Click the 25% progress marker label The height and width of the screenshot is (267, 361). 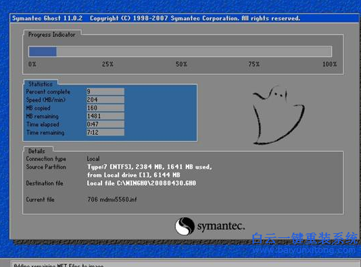(x=107, y=64)
